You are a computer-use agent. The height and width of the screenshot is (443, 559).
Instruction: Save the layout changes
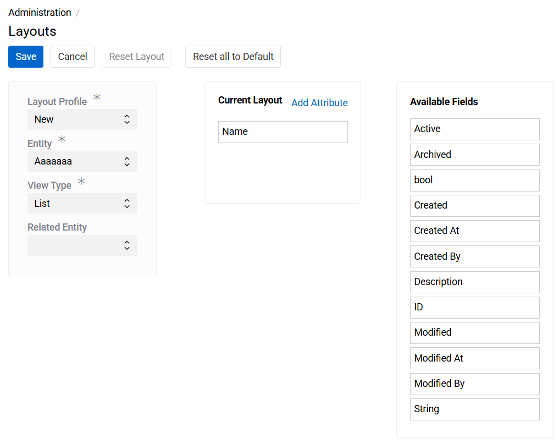(x=25, y=57)
